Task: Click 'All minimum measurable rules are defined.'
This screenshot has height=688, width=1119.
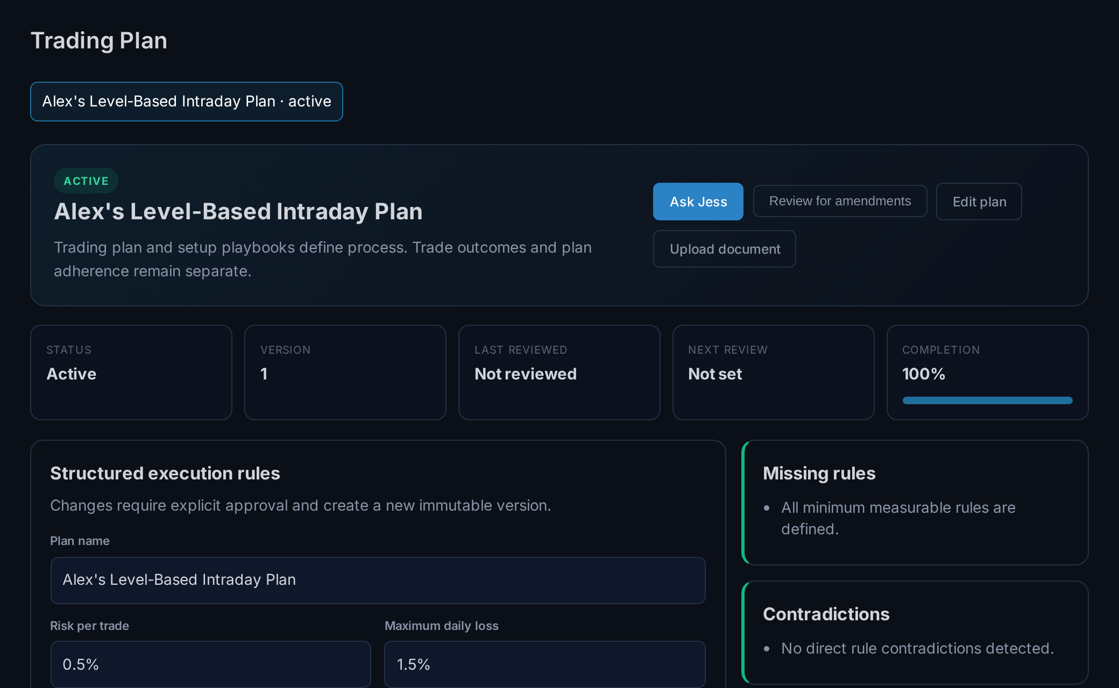Action: (x=898, y=518)
